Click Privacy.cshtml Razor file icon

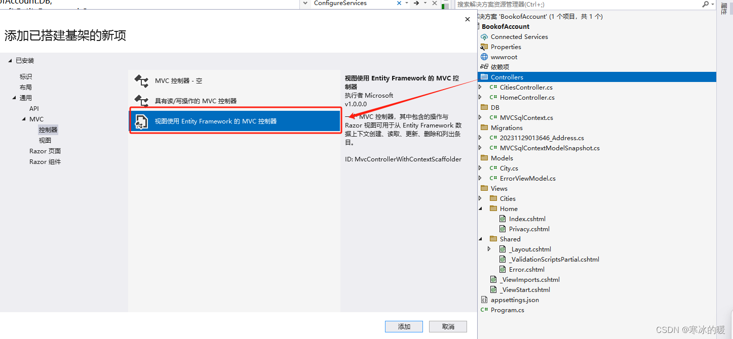pos(503,229)
